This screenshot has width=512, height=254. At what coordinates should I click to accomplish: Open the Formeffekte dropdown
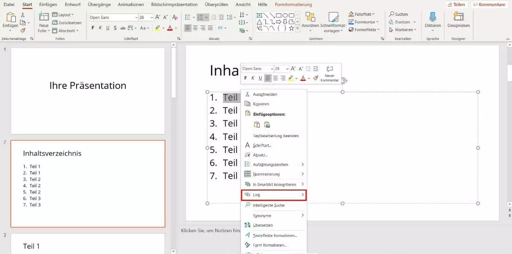pyautogui.click(x=364, y=30)
